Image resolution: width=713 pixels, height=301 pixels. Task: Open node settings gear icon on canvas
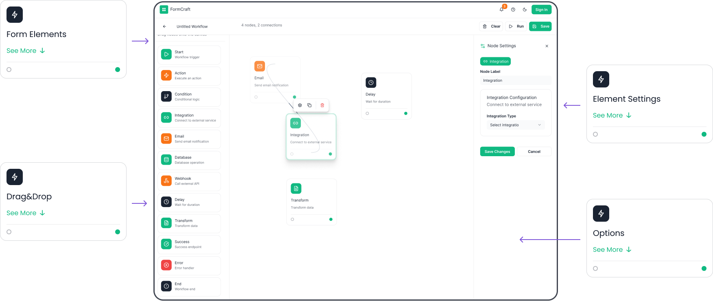[x=300, y=105]
